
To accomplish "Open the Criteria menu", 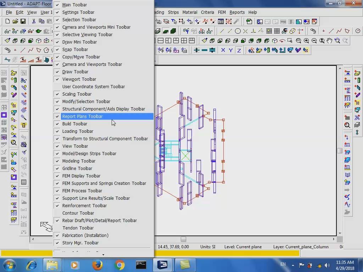I will pyautogui.click(x=207, y=12).
